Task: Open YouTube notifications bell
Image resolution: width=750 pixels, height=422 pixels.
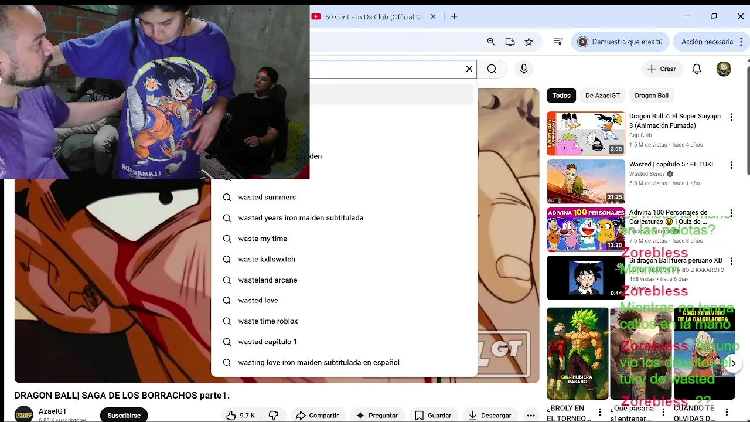Action: click(697, 69)
